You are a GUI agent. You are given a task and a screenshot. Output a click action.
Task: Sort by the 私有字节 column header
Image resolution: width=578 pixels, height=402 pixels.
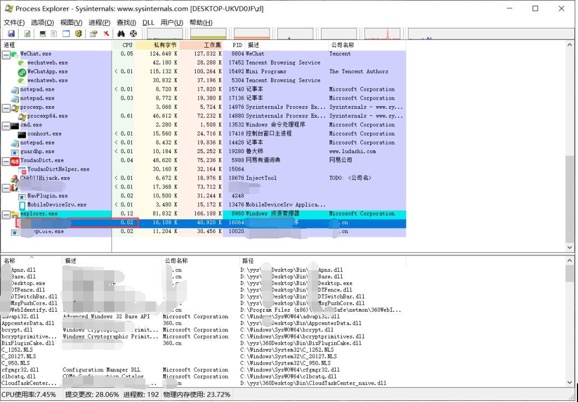(157, 45)
